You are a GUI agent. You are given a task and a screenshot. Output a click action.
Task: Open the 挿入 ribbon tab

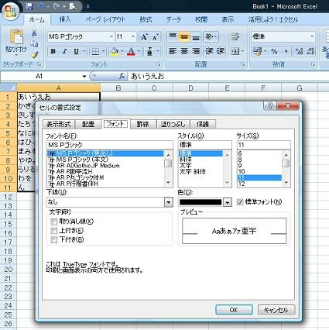coord(65,19)
